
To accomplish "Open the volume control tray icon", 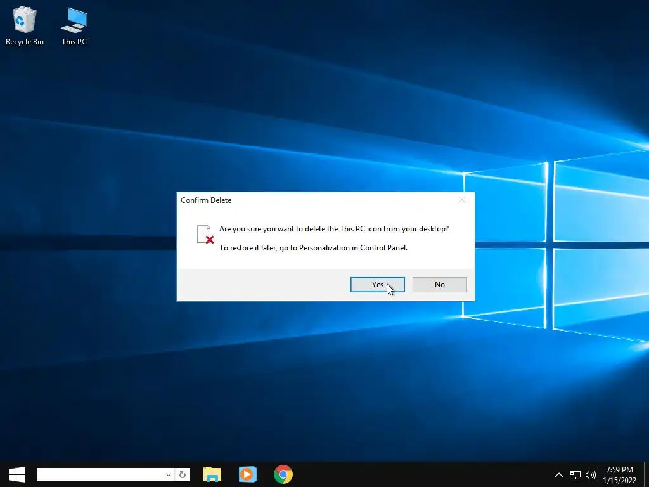I will [x=591, y=475].
